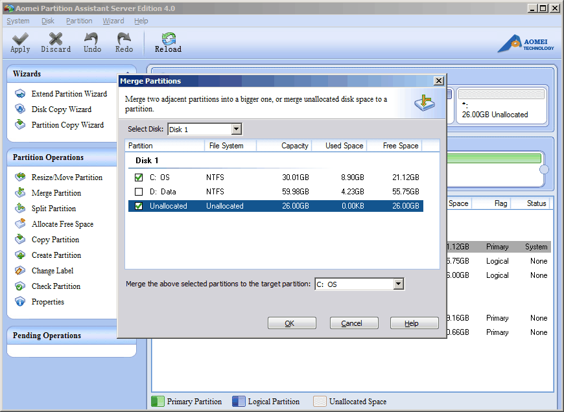Click the Flag column header in main window
The height and width of the screenshot is (412, 564).
[491, 203]
